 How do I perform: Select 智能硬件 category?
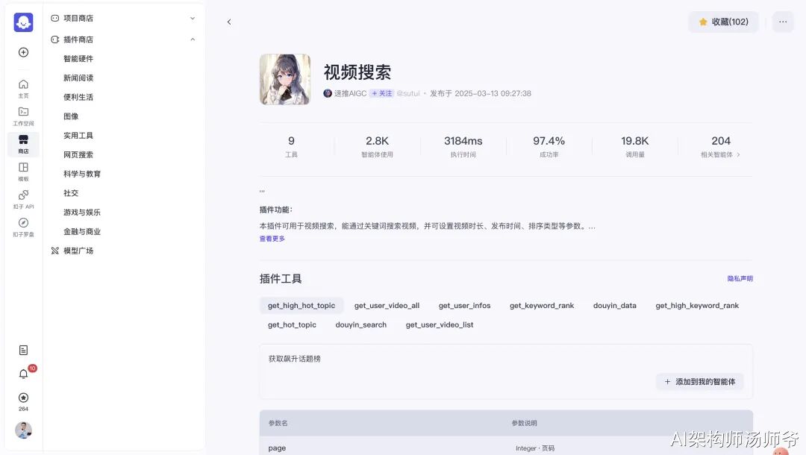point(78,58)
